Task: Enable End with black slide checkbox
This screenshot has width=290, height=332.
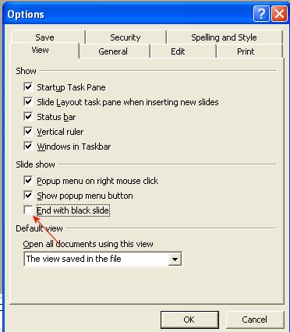Action: point(28,210)
